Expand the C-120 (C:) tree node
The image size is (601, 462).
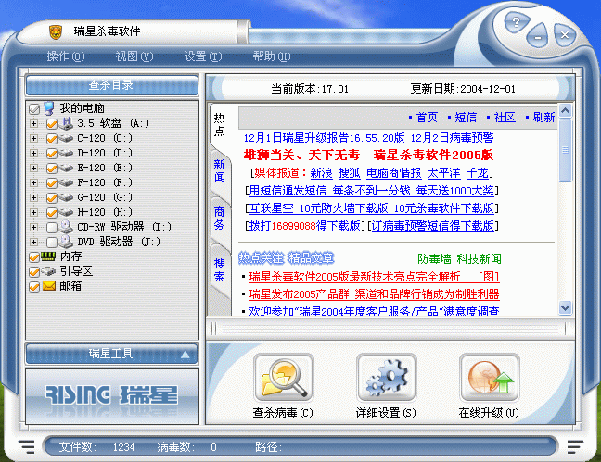click(33, 138)
